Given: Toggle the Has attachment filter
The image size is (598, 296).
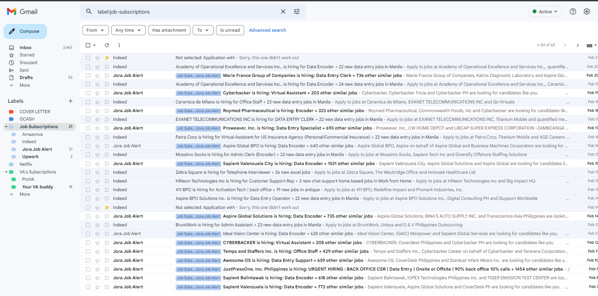Looking at the screenshot, I should pyautogui.click(x=169, y=30).
